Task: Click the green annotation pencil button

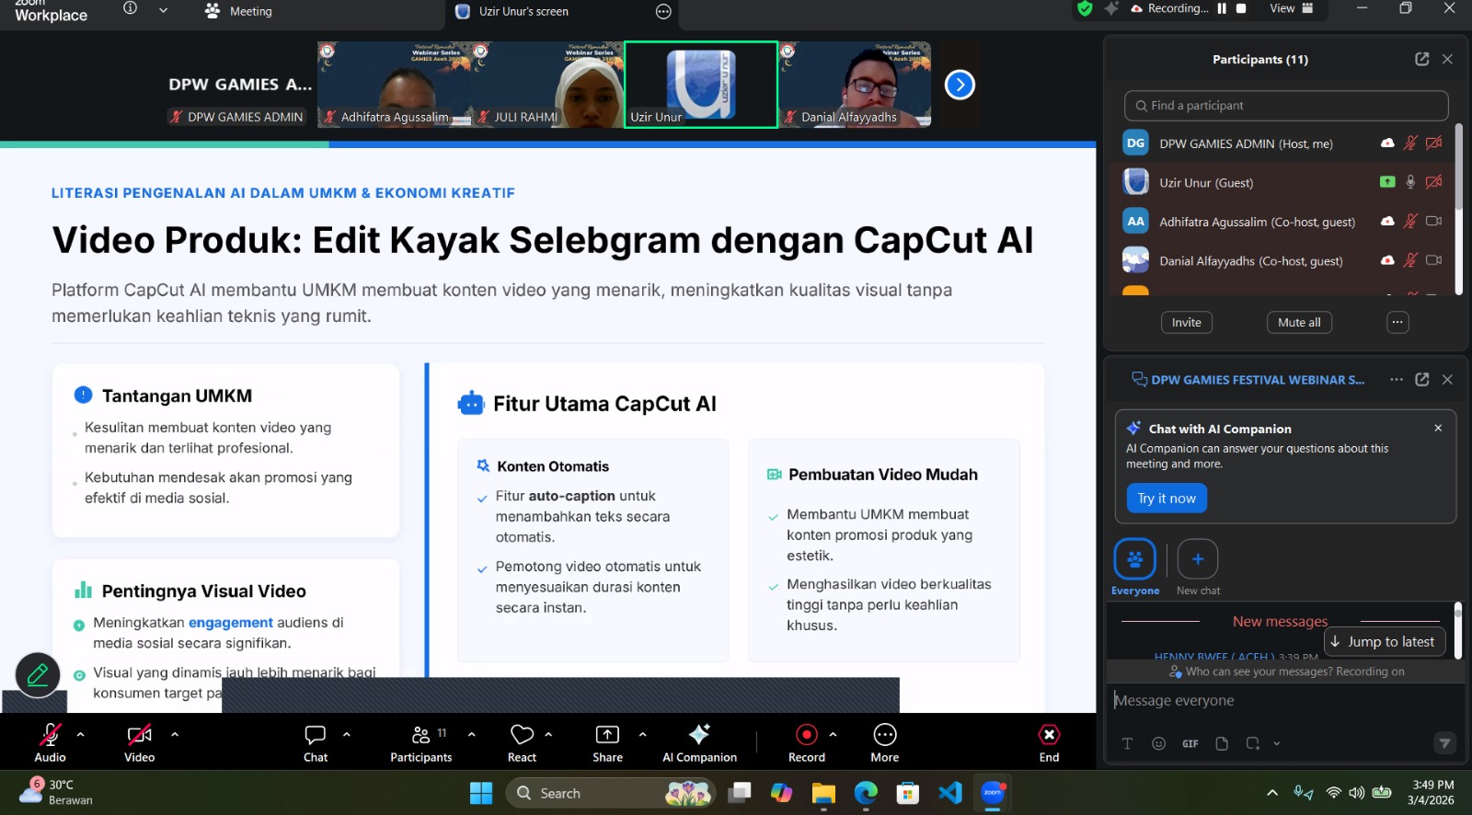Action: coord(38,675)
